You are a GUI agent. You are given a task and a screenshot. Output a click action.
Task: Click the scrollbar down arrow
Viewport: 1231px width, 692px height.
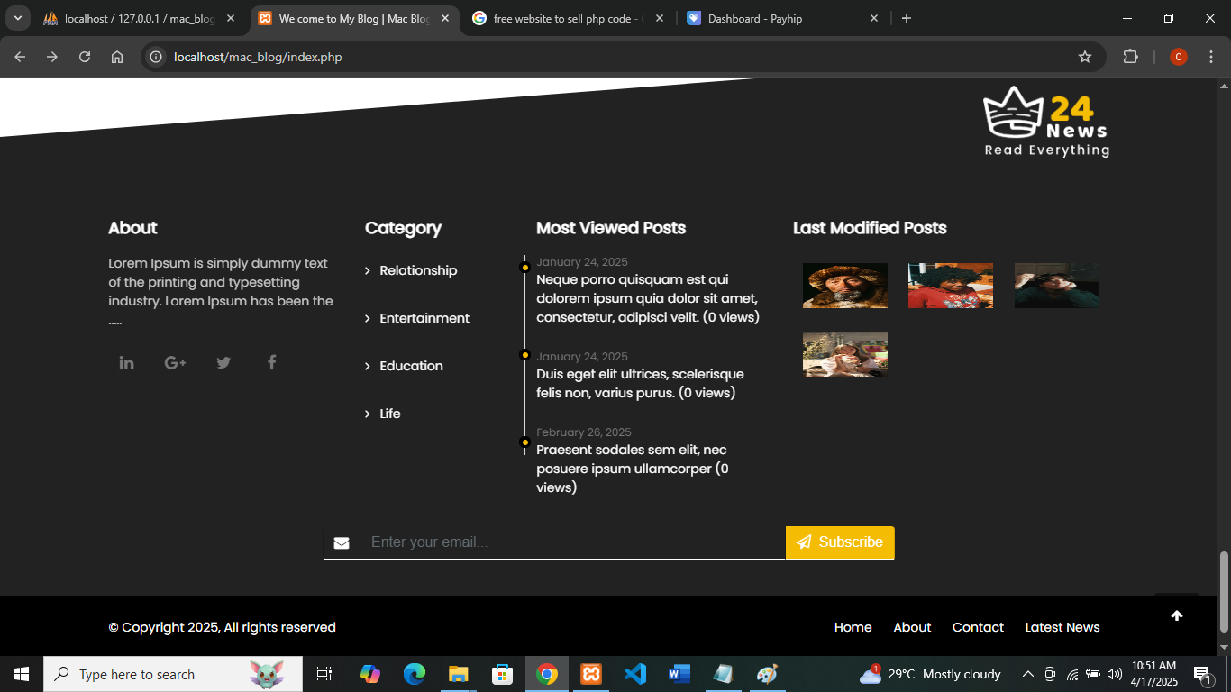point(1224,648)
